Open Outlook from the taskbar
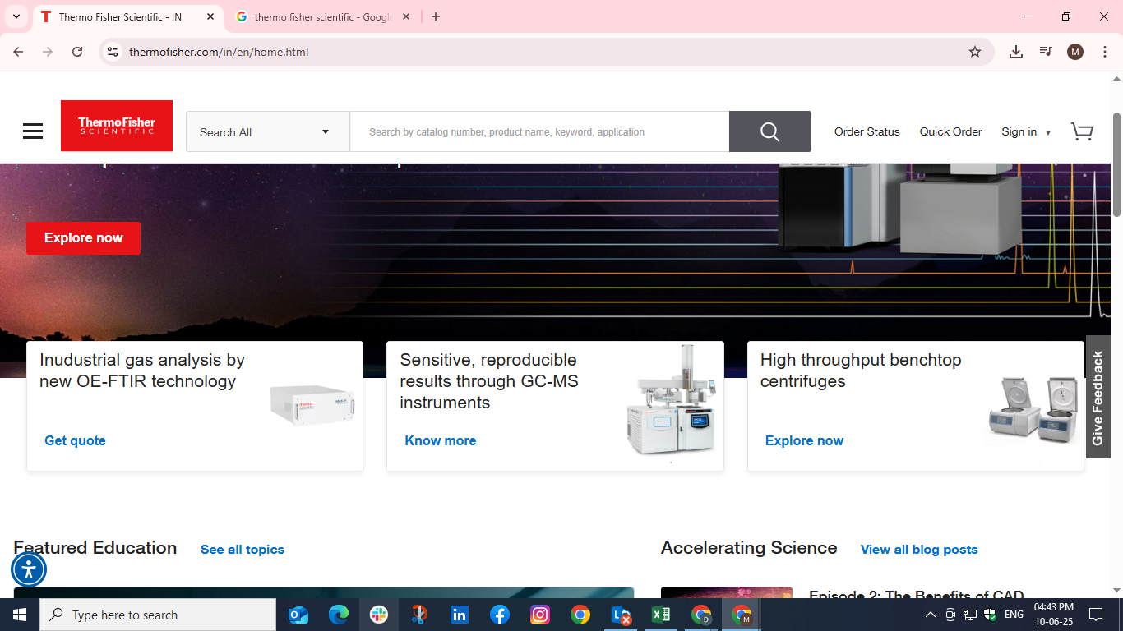This screenshot has width=1123, height=631. pyautogui.click(x=298, y=615)
